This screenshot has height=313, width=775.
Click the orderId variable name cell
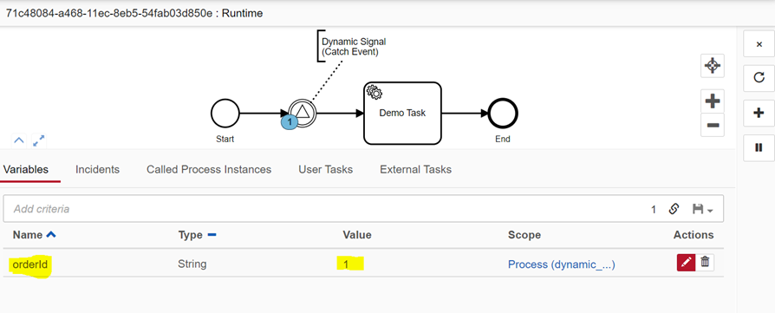coord(30,264)
